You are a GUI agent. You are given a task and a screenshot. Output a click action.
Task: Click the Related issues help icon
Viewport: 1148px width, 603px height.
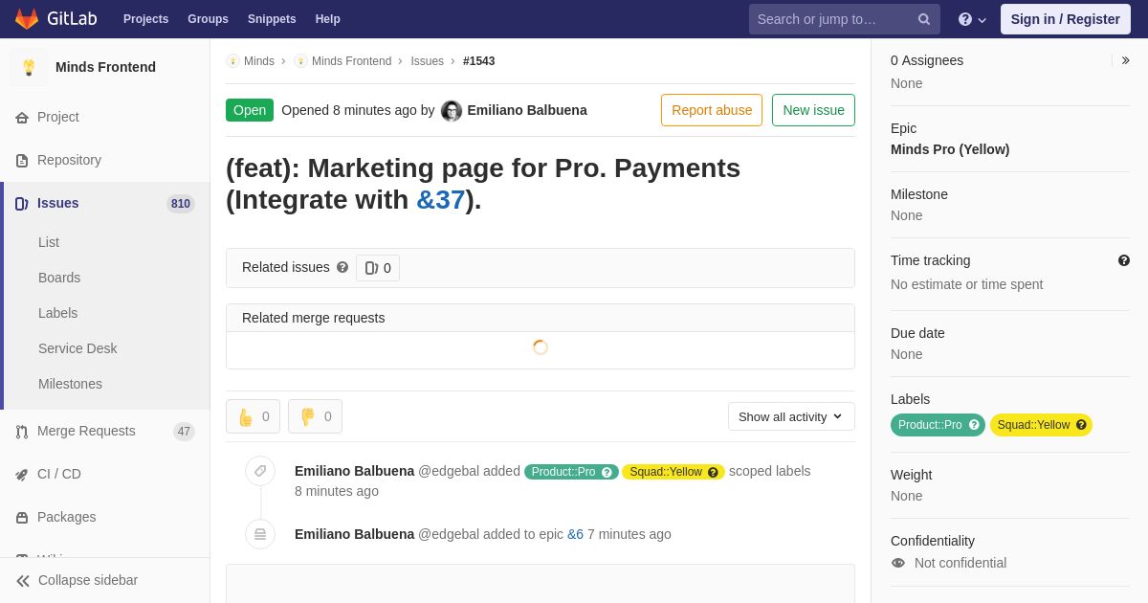[342, 267]
